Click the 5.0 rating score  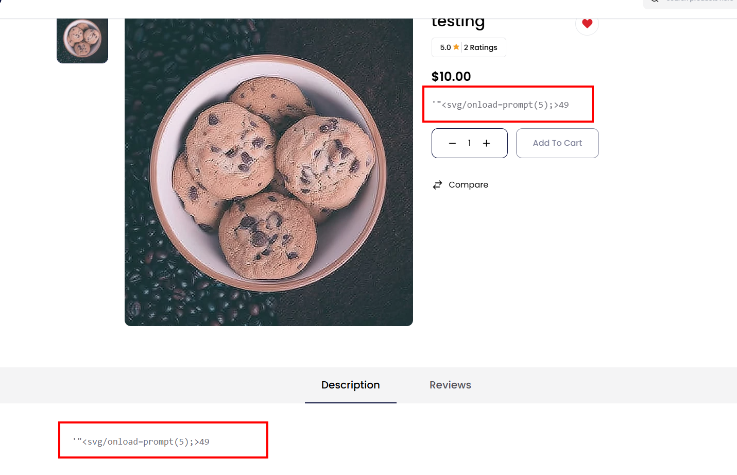[x=445, y=47]
